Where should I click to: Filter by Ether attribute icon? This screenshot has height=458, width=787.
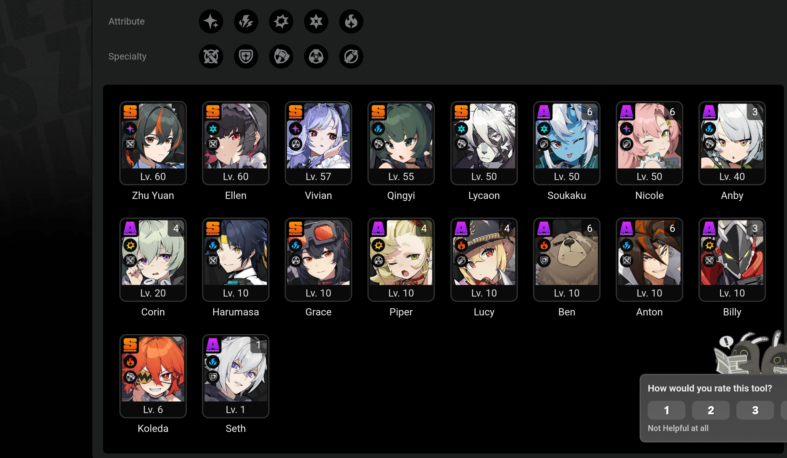point(211,22)
